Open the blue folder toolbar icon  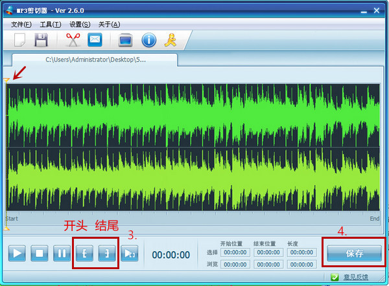pos(126,40)
